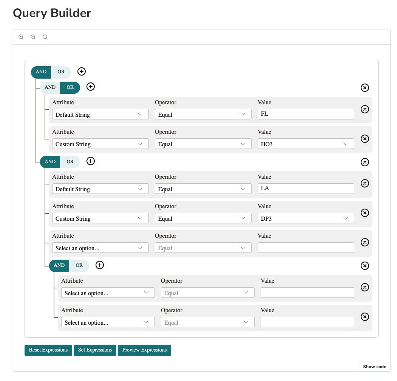This screenshot has height=381, width=397.
Task: Add a rule to the root group
Action: pyautogui.click(x=82, y=71)
